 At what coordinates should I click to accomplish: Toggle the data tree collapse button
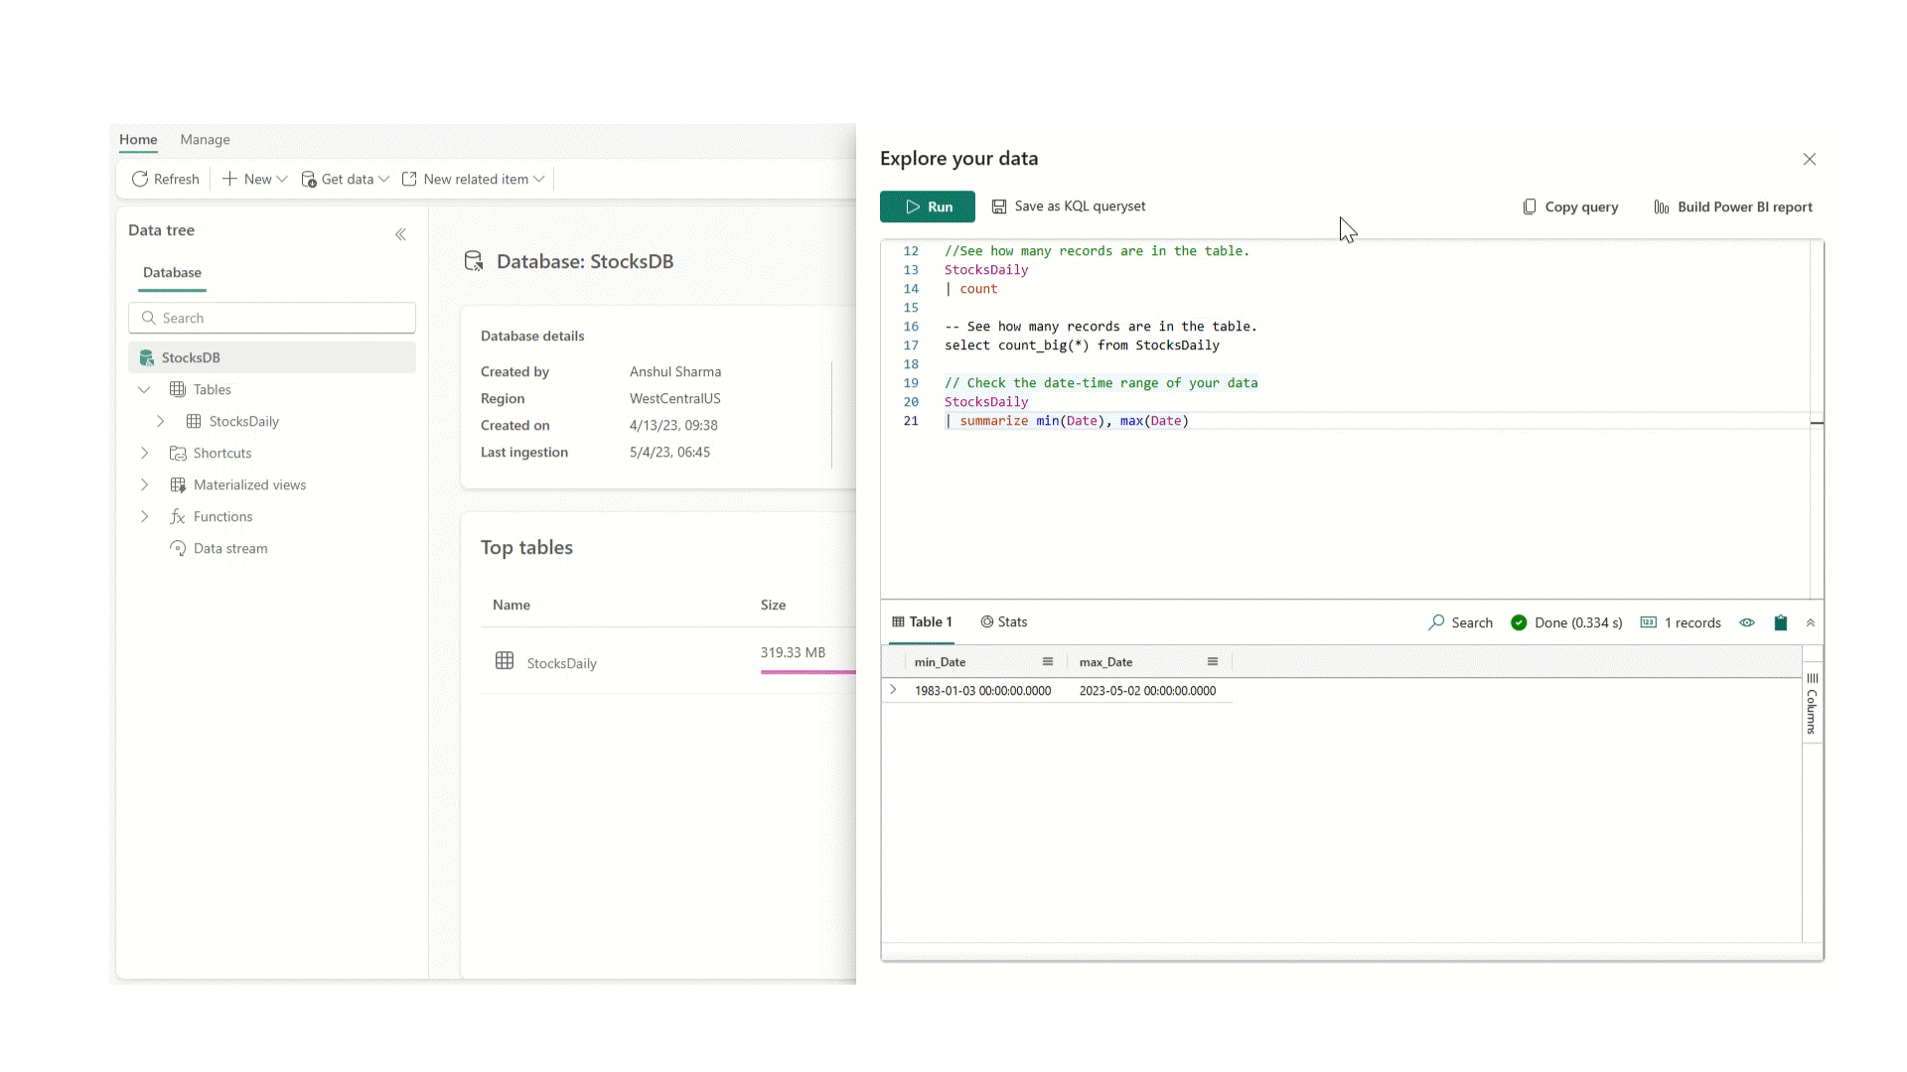(x=401, y=233)
